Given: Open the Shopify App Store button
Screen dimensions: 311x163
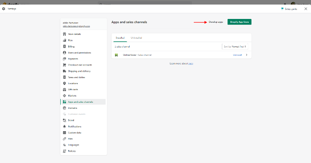Looking at the screenshot, I should pyautogui.click(x=239, y=22).
